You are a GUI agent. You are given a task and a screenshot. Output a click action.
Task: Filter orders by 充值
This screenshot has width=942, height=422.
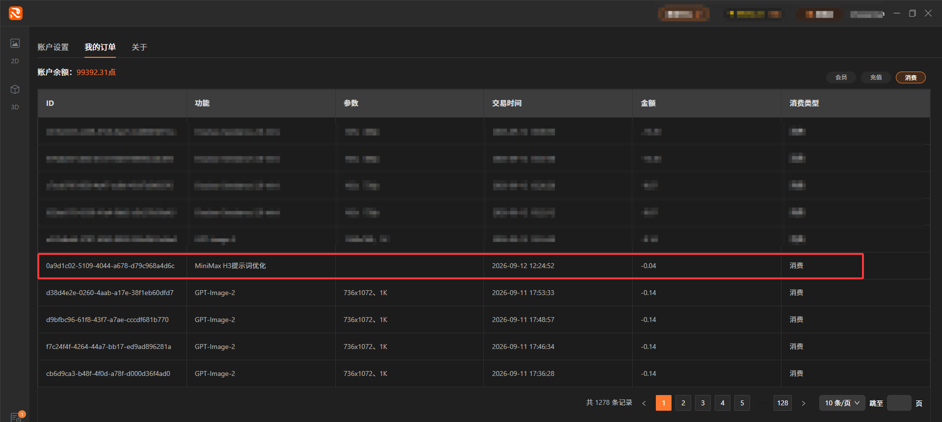tap(876, 77)
